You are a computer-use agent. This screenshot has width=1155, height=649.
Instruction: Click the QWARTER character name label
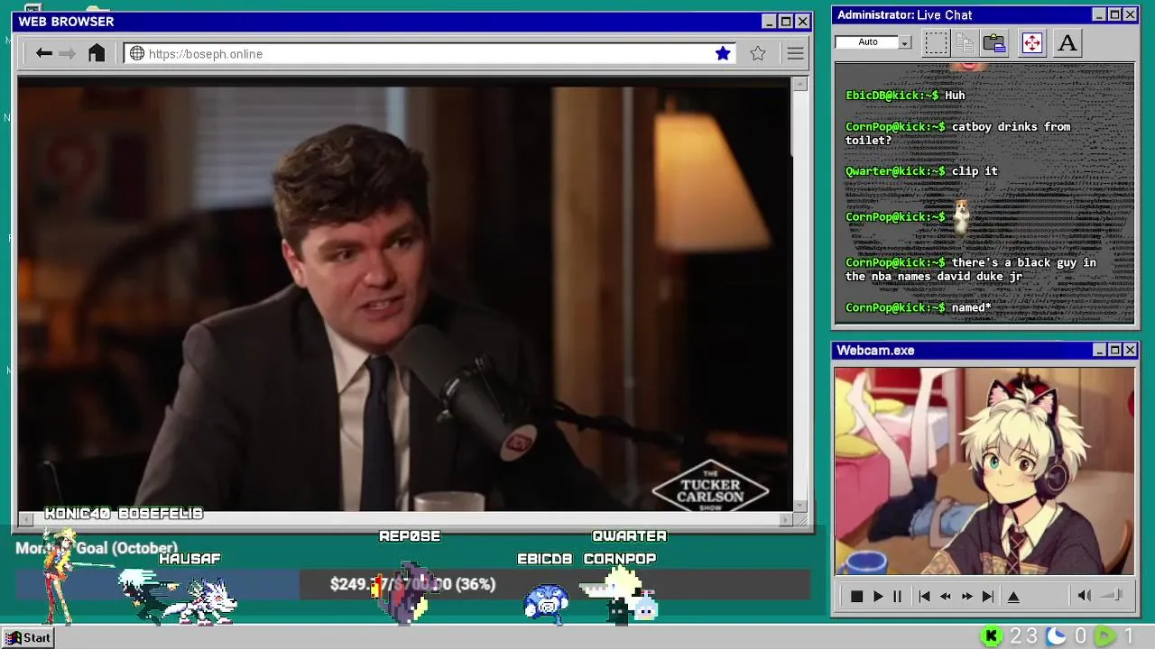coord(630,536)
